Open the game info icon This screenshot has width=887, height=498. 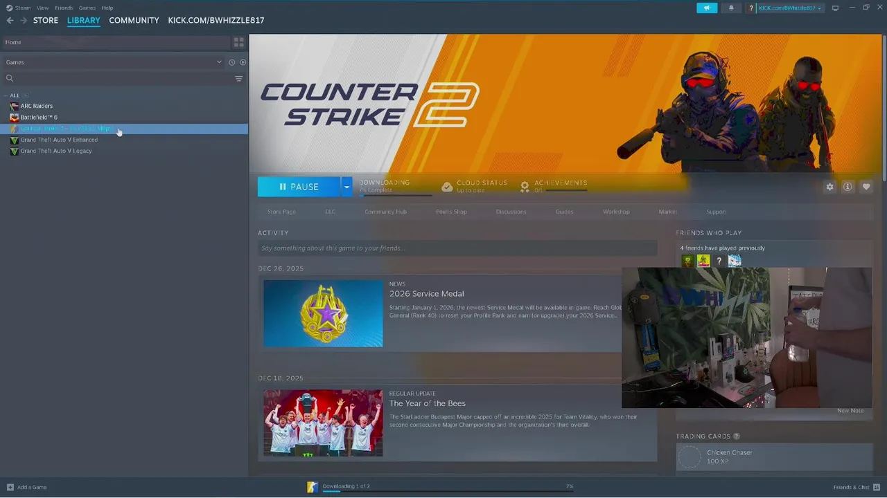pyautogui.click(x=848, y=187)
